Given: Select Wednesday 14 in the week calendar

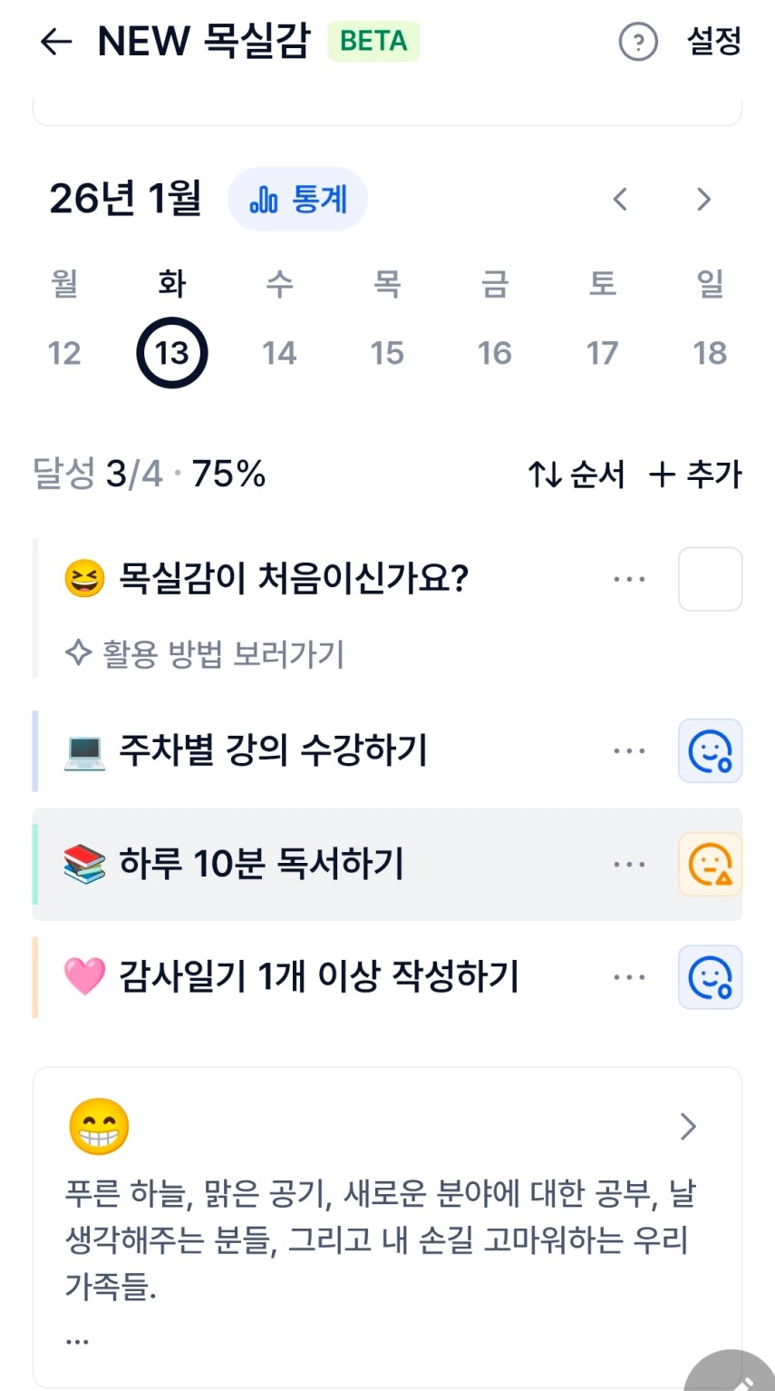Looking at the screenshot, I should point(279,353).
